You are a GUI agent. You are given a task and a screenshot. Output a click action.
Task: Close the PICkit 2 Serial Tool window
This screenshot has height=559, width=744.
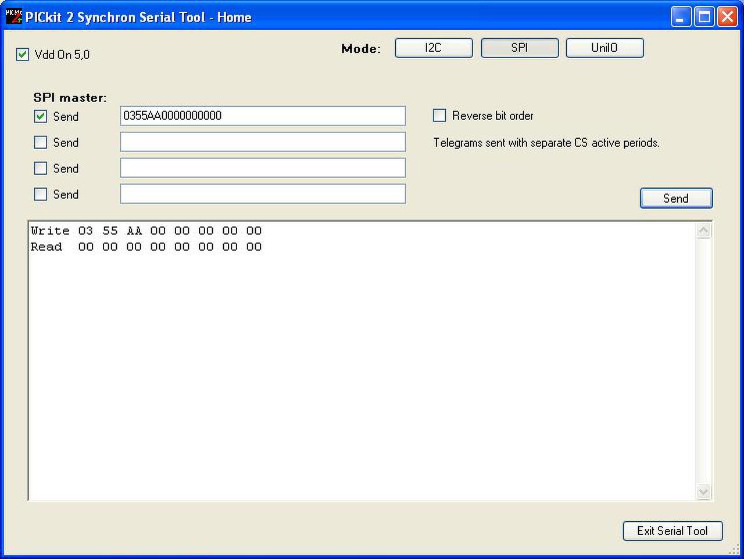[x=727, y=17]
